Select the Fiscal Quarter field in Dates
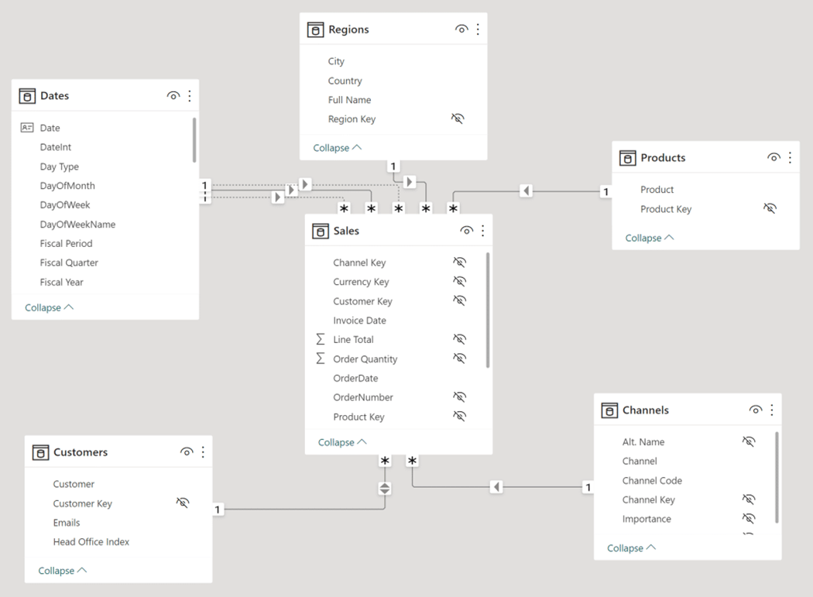813x597 pixels. 69,262
